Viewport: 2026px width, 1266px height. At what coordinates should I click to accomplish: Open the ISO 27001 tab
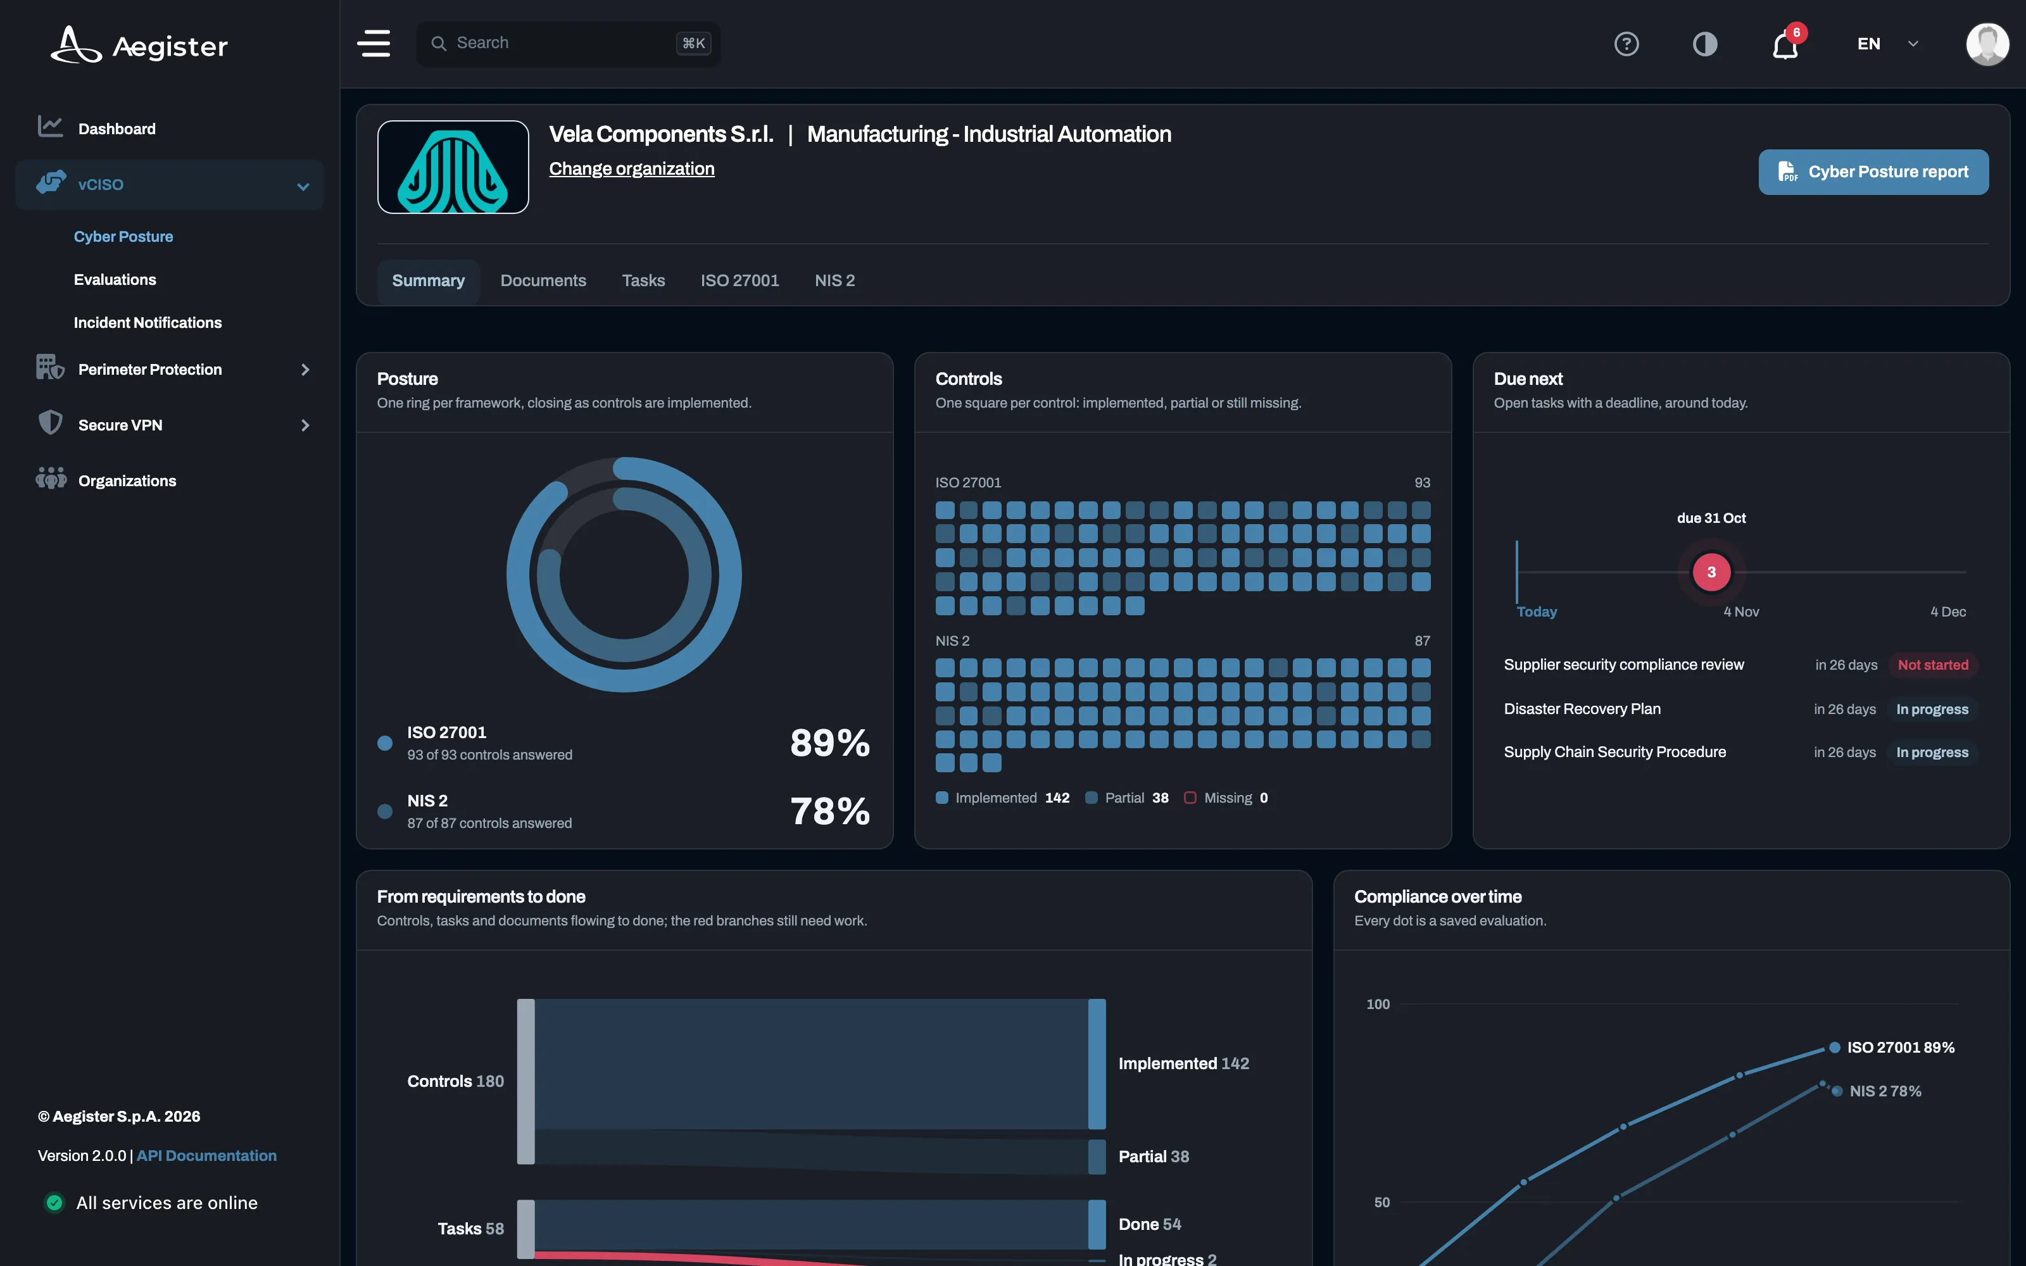739,280
